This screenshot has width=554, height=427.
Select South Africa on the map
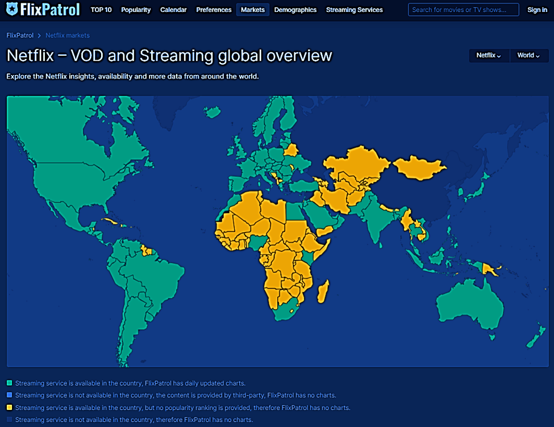click(286, 311)
